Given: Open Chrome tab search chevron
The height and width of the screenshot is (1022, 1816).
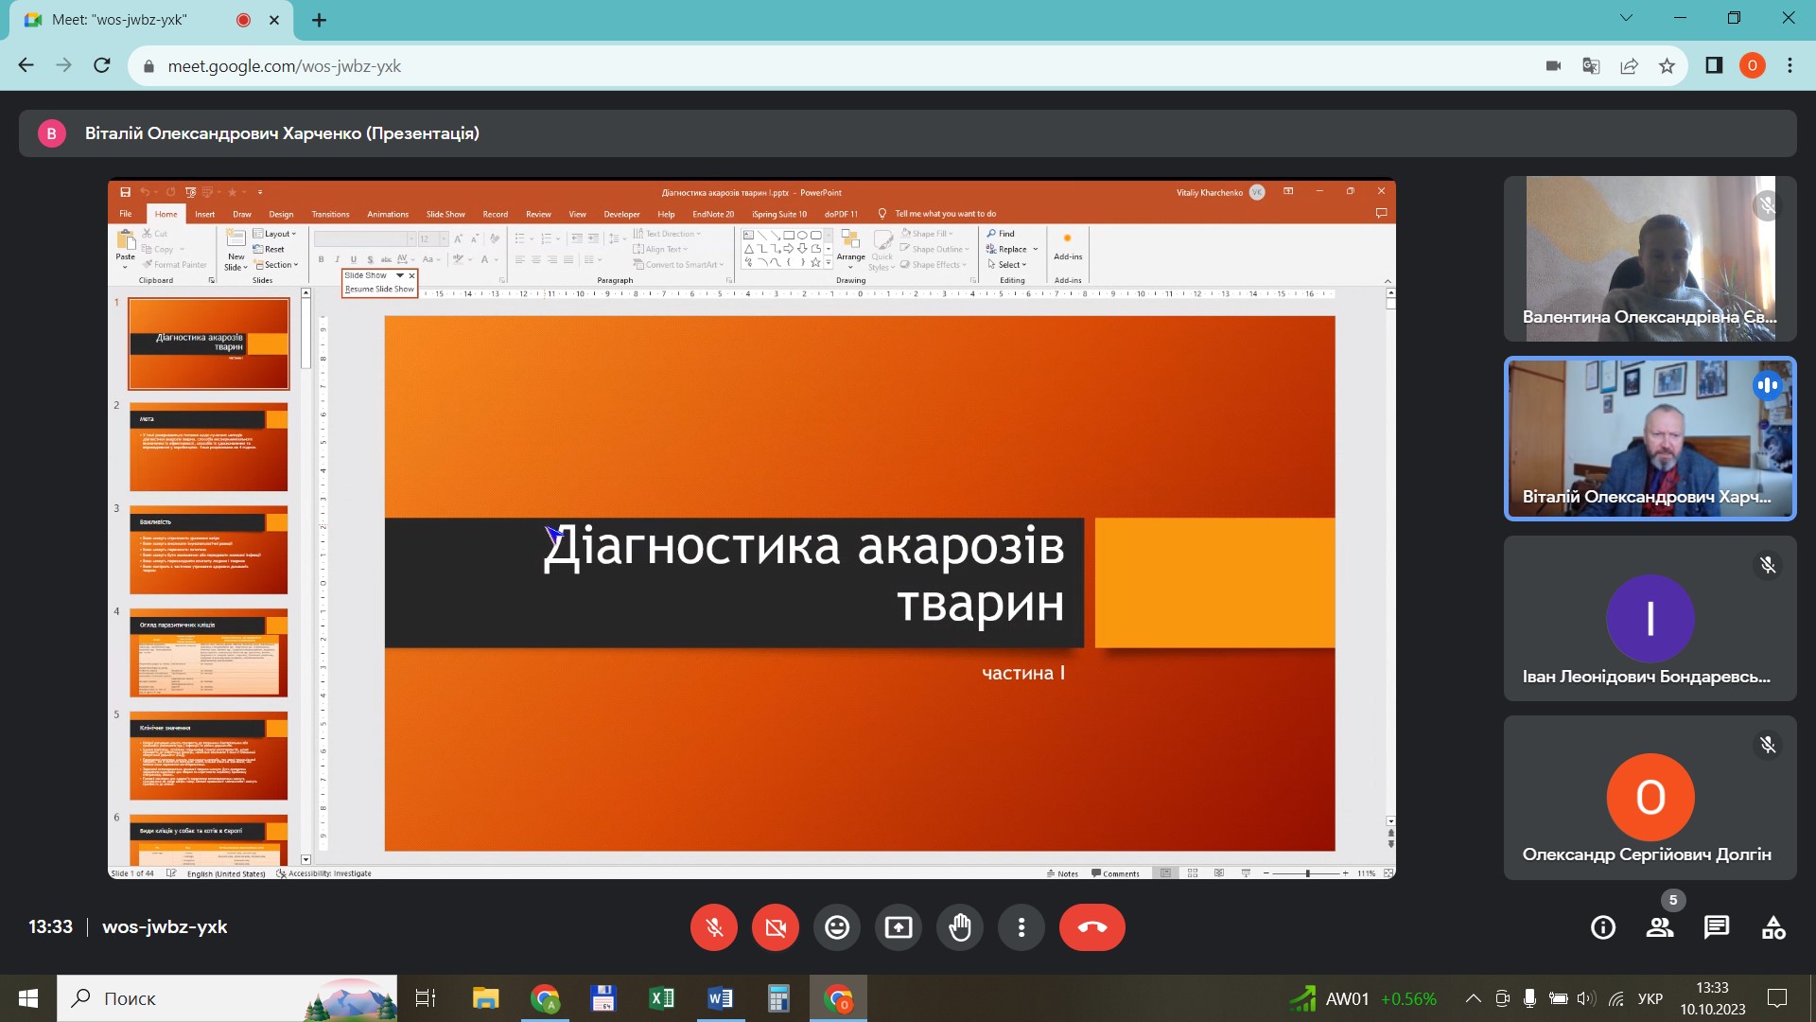Looking at the screenshot, I should [1626, 18].
